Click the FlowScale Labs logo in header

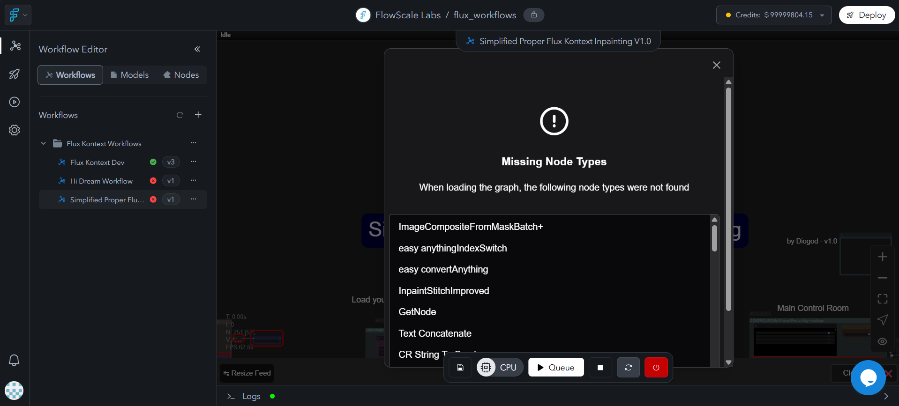pos(363,15)
